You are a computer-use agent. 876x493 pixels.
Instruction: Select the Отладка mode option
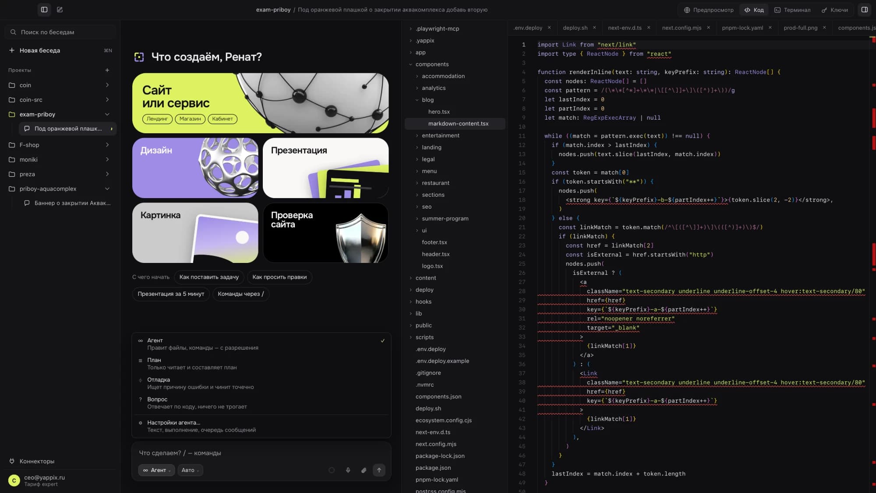(261, 383)
